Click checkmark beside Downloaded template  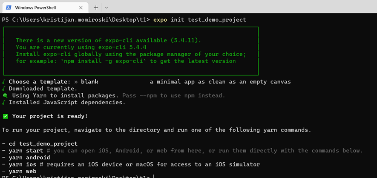(x=3, y=89)
